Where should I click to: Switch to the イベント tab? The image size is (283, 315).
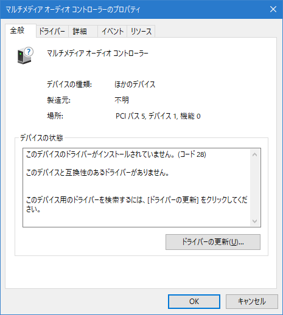(x=112, y=32)
